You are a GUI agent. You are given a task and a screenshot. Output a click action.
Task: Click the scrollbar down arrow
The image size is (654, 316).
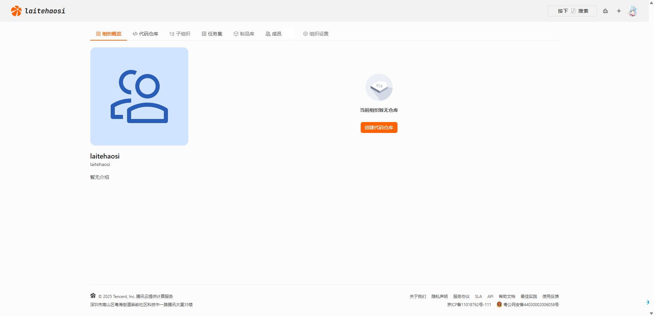tap(651, 313)
